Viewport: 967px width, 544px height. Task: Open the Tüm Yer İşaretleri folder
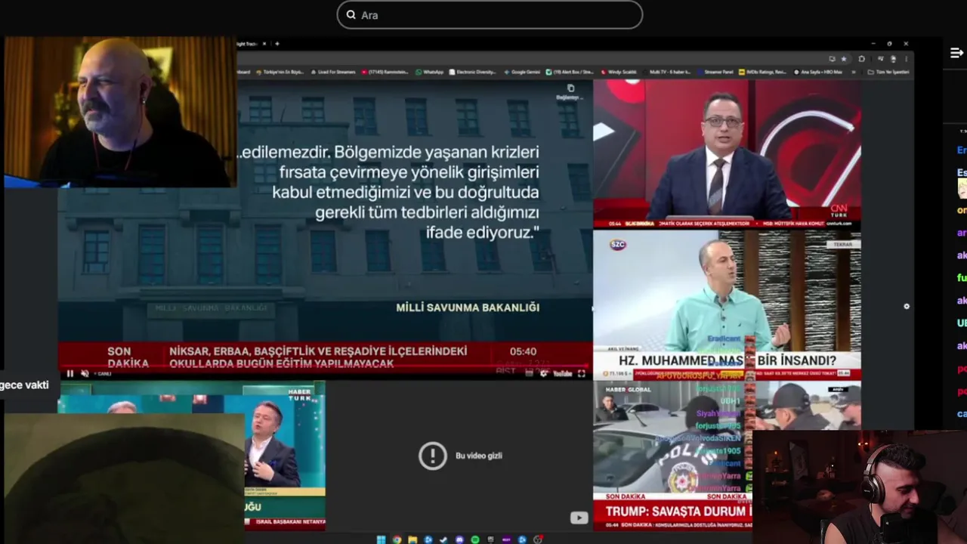point(888,72)
